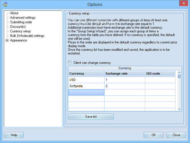The width and height of the screenshot is (190, 143).
Task: Open the Discount(s) settings page
Action: [x=18, y=27]
